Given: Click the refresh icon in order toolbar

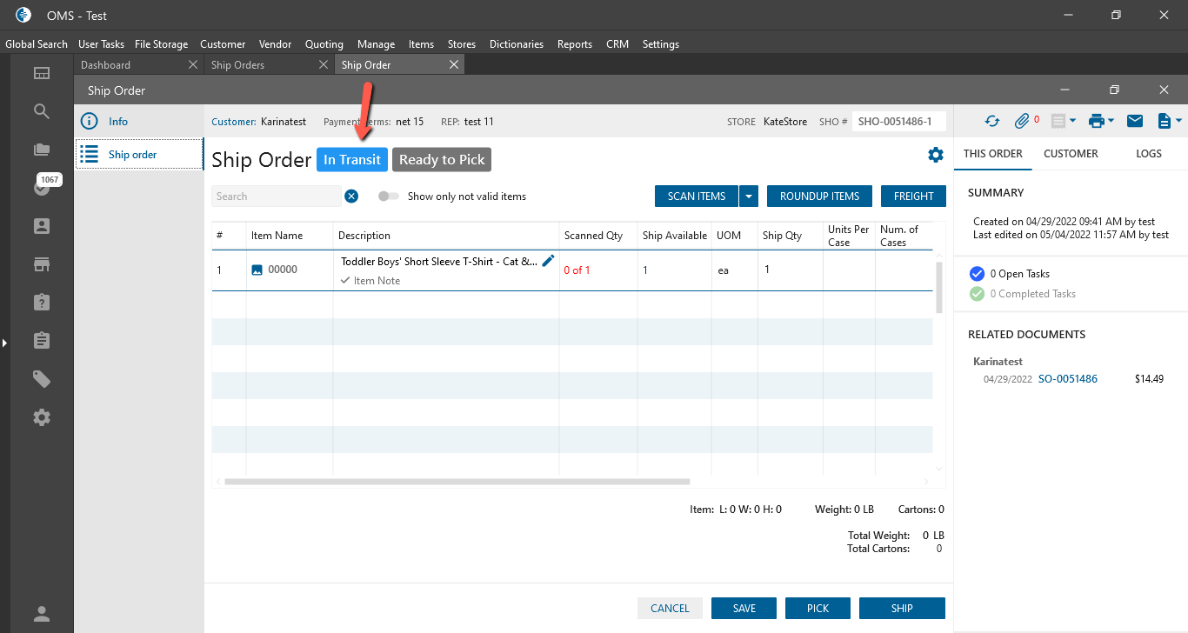Looking at the screenshot, I should click(x=992, y=122).
